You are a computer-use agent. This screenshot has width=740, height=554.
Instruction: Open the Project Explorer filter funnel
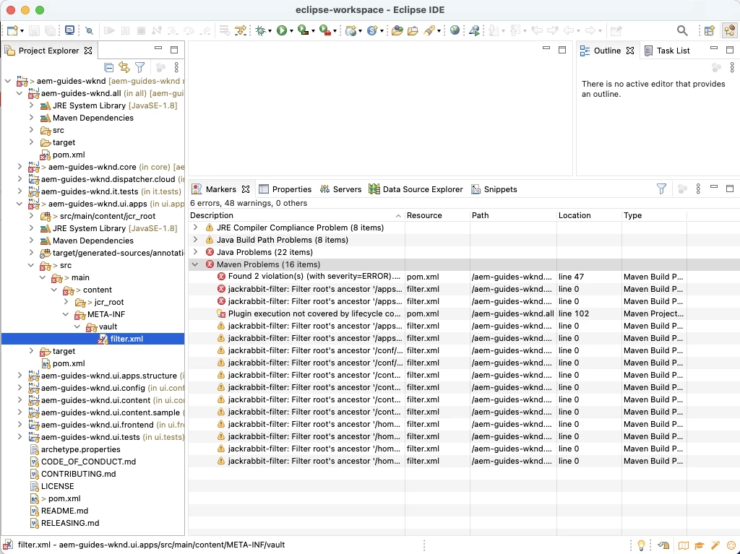click(140, 67)
